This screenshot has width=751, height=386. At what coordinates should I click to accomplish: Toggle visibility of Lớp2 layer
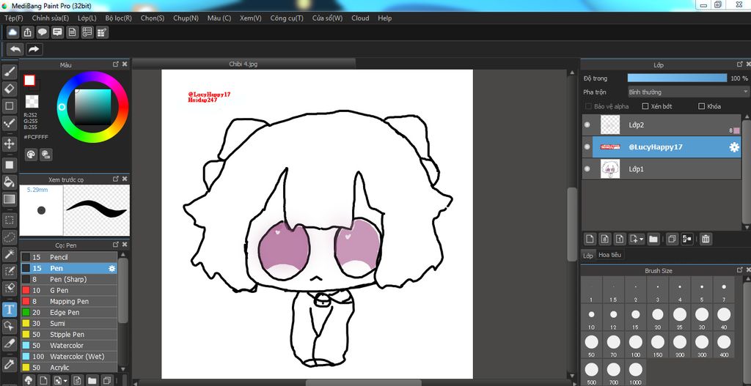[x=587, y=125]
